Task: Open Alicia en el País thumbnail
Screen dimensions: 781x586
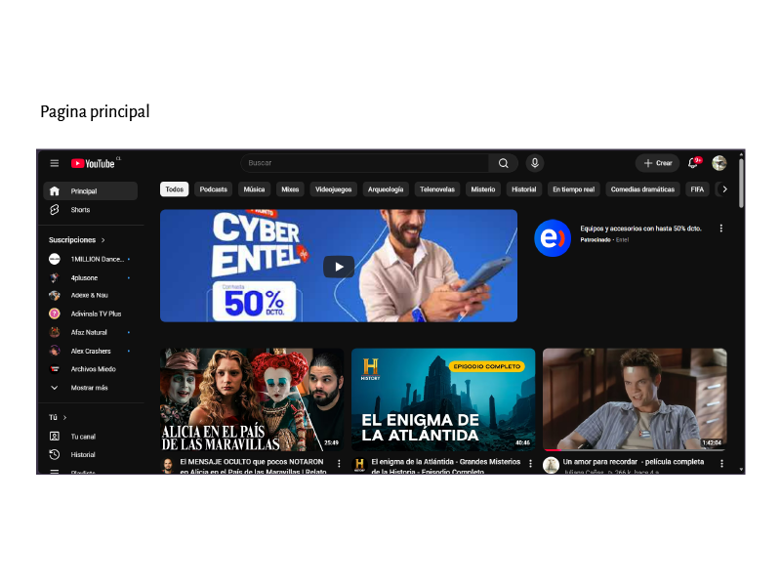Action: pos(252,399)
